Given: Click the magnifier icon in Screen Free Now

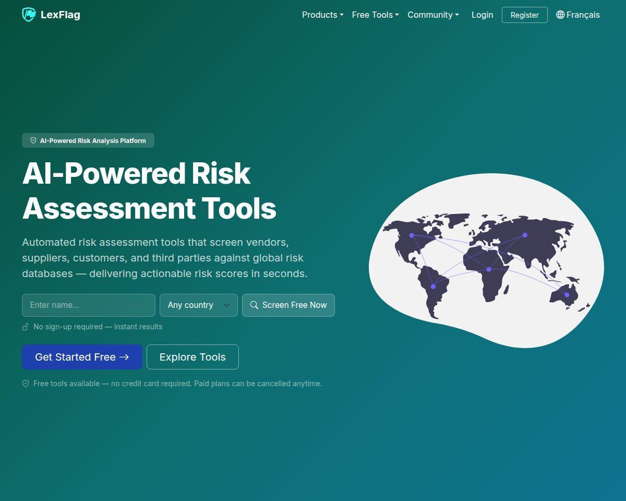Looking at the screenshot, I should click(x=254, y=305).
